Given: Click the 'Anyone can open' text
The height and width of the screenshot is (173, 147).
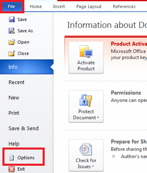Looking at the screenshot, I should click(x=129, y=100).
